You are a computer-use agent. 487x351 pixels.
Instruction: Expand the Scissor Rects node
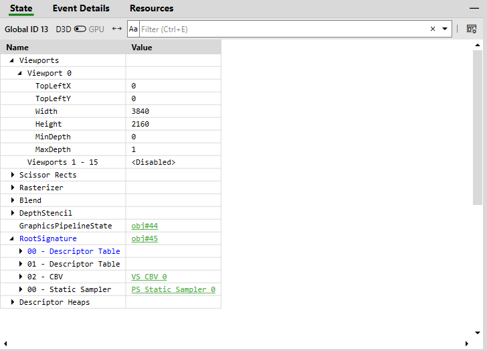click(13, 175)
